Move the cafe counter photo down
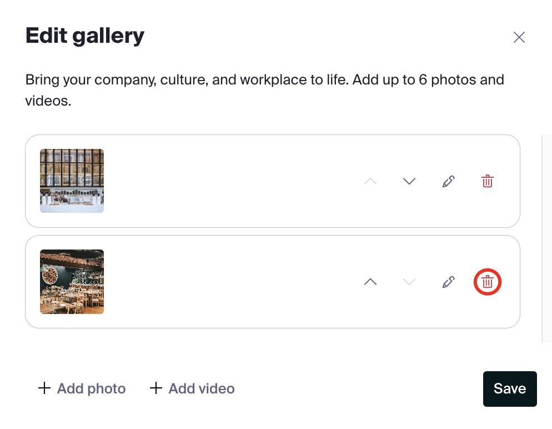 pos(409,181)
